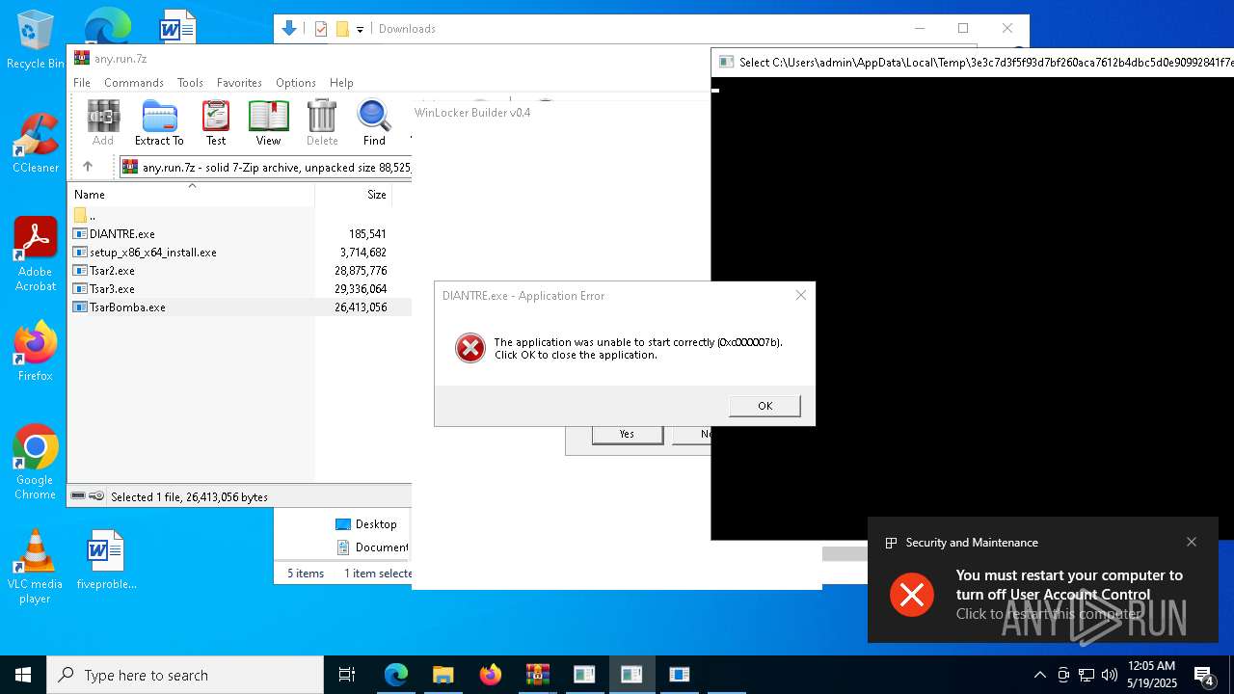Click the drive icon in WinRAR status bar
The width and height of the screenshot is (1234, 694).
click(x=77, y=496)
